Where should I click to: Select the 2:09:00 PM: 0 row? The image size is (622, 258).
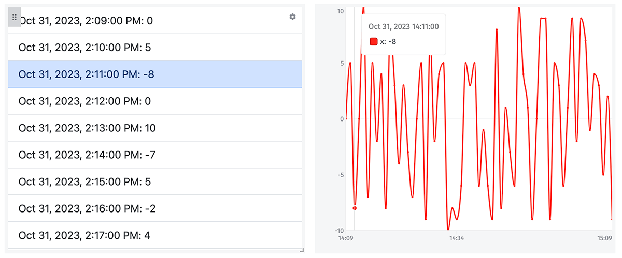[155, 21]
